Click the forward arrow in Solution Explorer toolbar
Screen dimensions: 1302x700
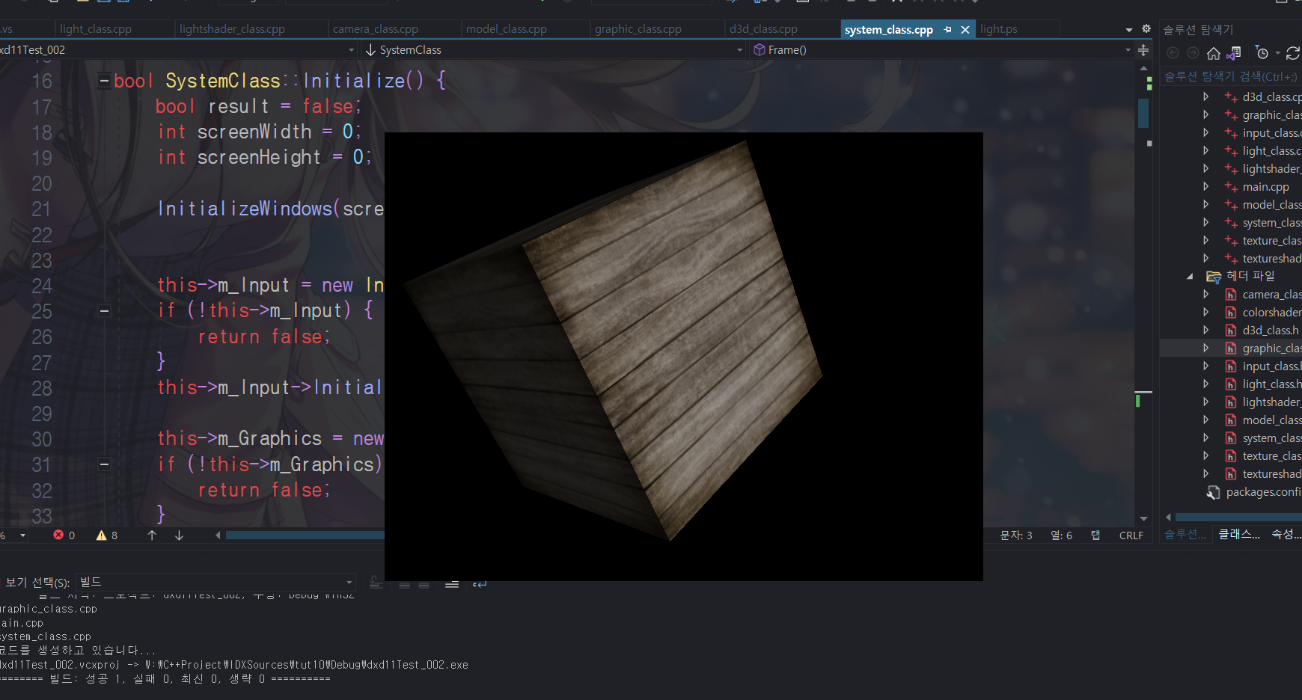[1193, 53]
